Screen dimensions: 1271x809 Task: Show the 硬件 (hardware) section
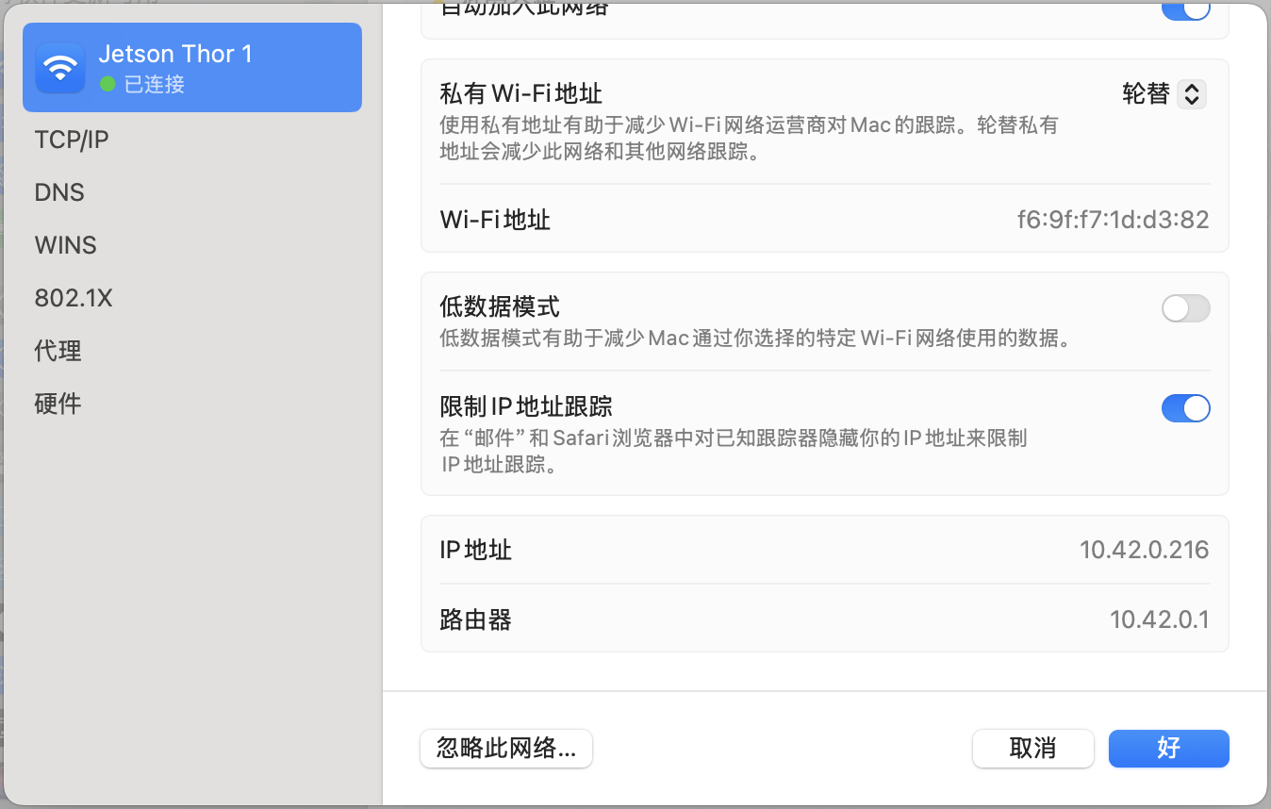tap(58, 404)
